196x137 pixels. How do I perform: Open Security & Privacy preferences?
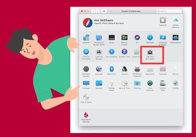click(150, 54)
